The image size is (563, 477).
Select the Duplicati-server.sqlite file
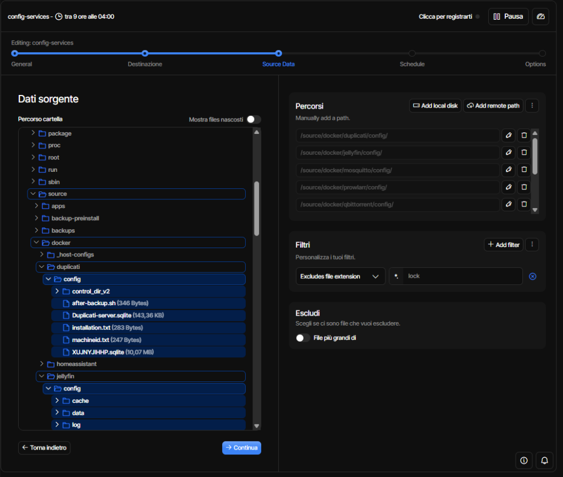(x=148, y=316)
